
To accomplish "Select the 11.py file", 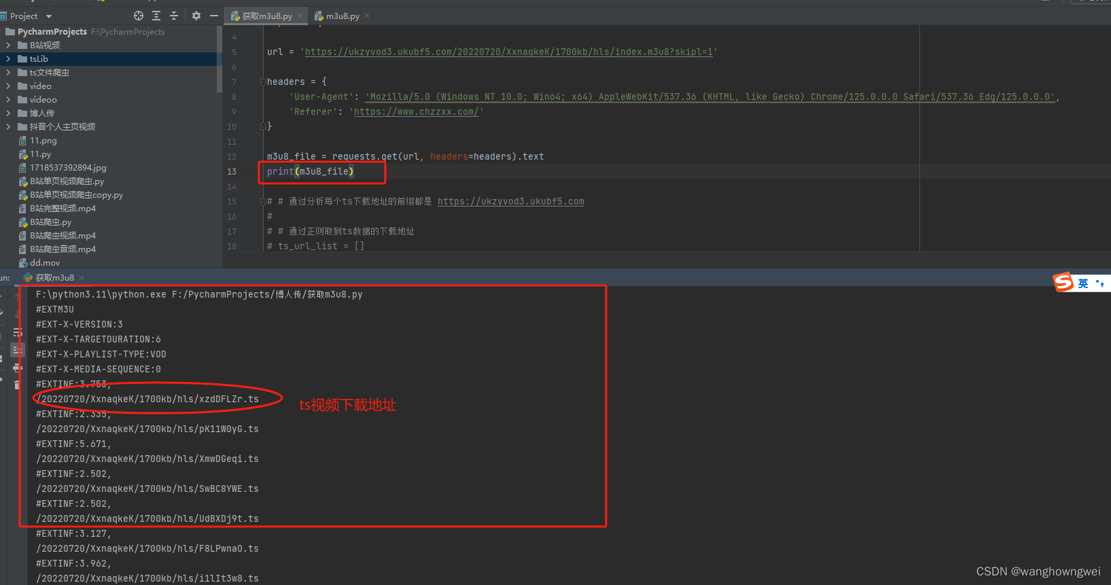I will coord(40,154).
